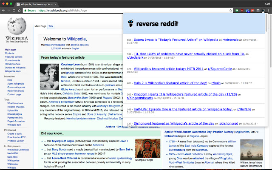Visit the r/HalfLife subreddit link
The height and width of the screenshot is (170, 272).
(x=244, y=109)
